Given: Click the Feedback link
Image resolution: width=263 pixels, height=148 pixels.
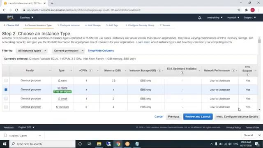Looking at the screenshot, I should tap(9, 127).
